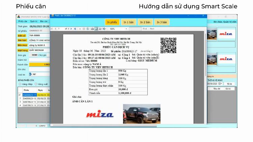Toggle print layout view
The height and width of the screenshot is (142, 253).
[x=96, y=29]
